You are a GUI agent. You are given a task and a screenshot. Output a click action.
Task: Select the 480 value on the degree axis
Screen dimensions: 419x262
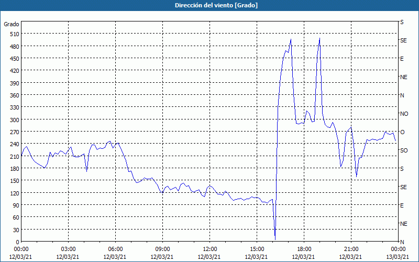tap(15, 47)
